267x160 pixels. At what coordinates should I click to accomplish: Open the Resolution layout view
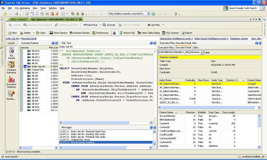click(11, 95)
